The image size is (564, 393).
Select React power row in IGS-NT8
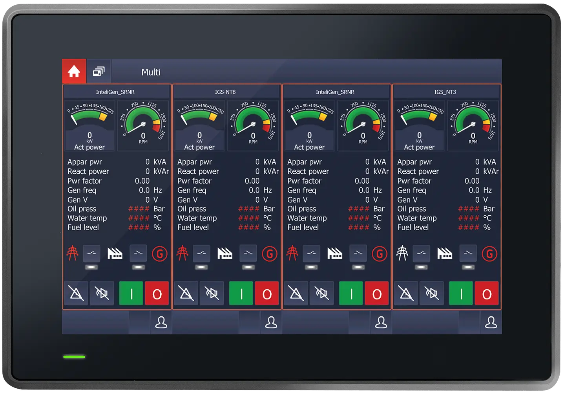228,171
